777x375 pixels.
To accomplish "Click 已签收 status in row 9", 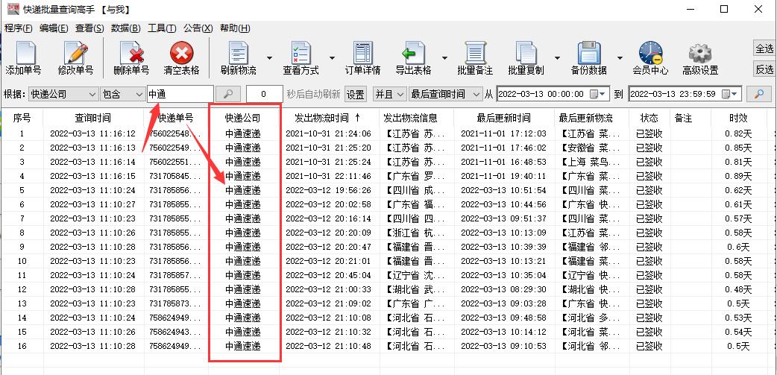I will [x=649, y=247].
